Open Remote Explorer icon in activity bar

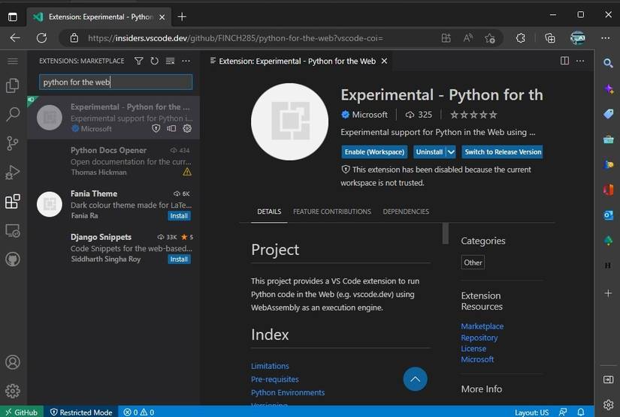coord(12,230)
